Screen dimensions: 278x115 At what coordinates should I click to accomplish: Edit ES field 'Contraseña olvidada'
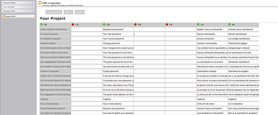click(212, 71)
